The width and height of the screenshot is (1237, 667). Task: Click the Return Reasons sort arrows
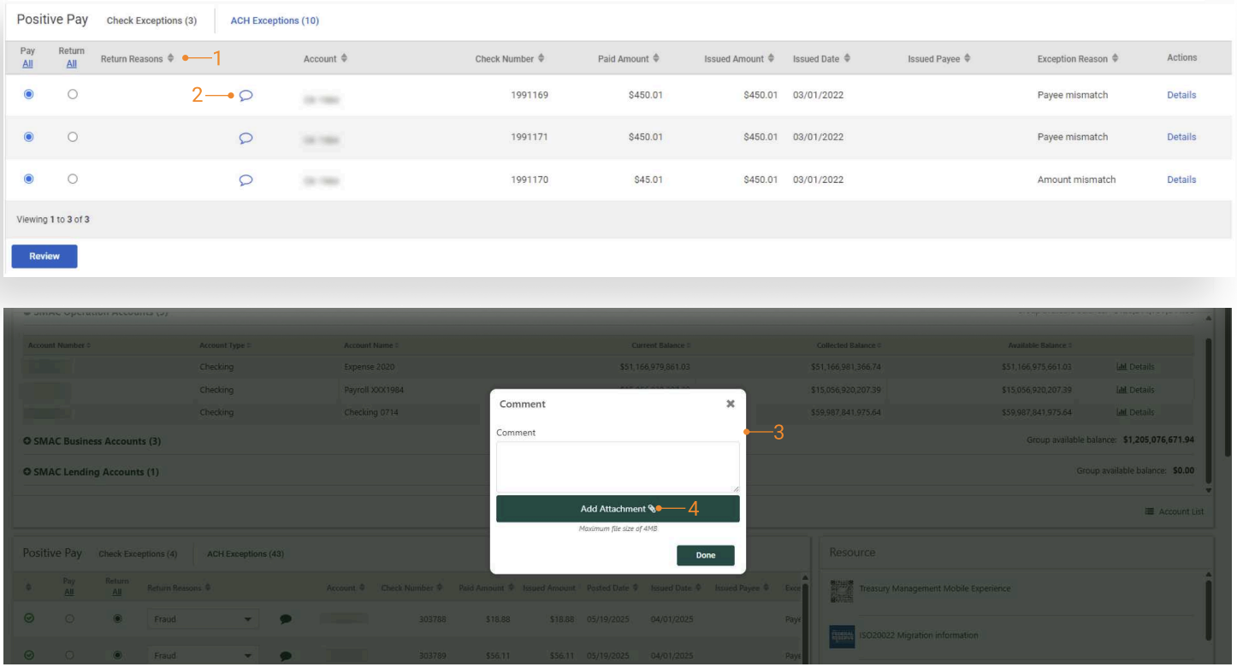click(170, 59)
